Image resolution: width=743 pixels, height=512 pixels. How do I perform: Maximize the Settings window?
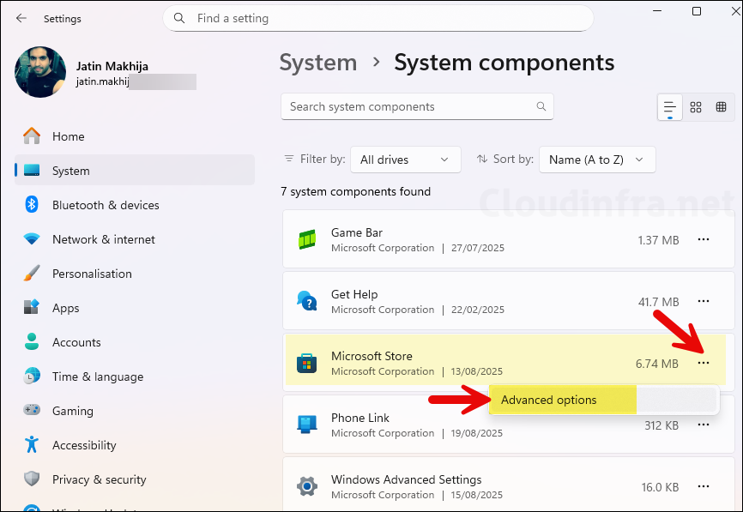pos(697,11)
